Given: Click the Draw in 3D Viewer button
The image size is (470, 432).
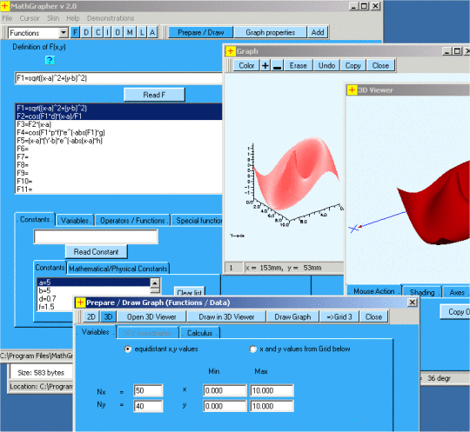Looking at the screenshot, I should click(x=226, y=316).
